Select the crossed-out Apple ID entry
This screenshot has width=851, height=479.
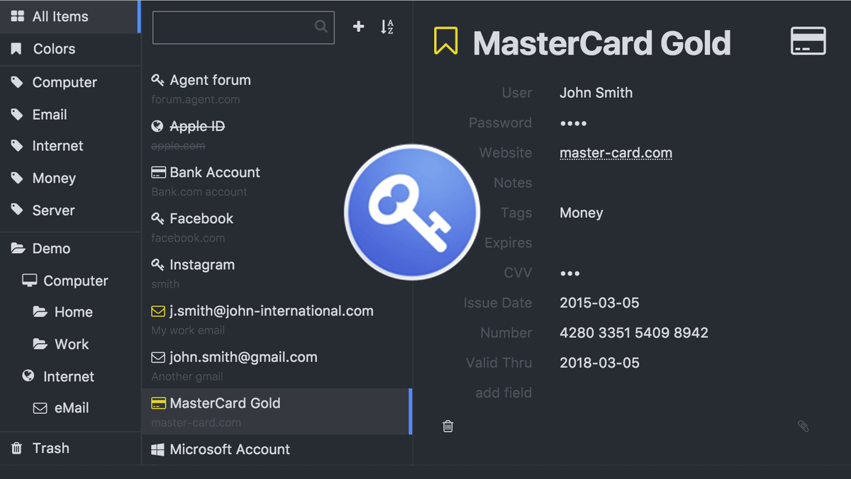pos(277,135)
